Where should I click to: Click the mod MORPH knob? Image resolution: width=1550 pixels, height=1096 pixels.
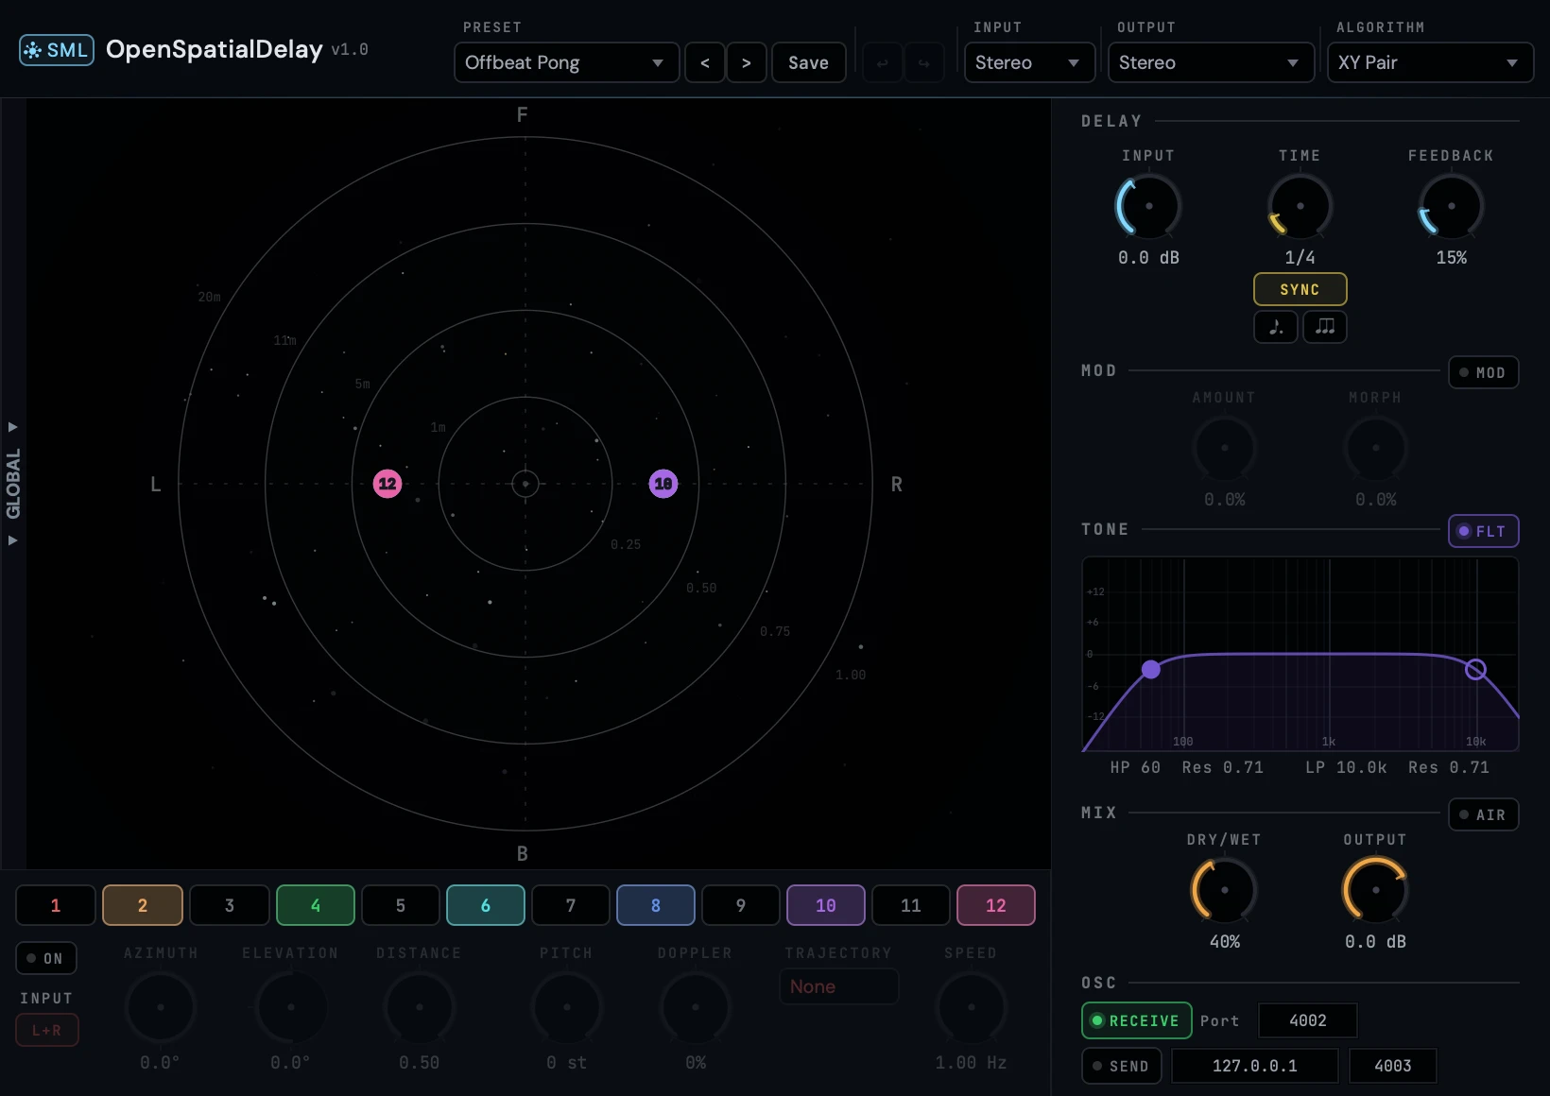click(1376, 448)
